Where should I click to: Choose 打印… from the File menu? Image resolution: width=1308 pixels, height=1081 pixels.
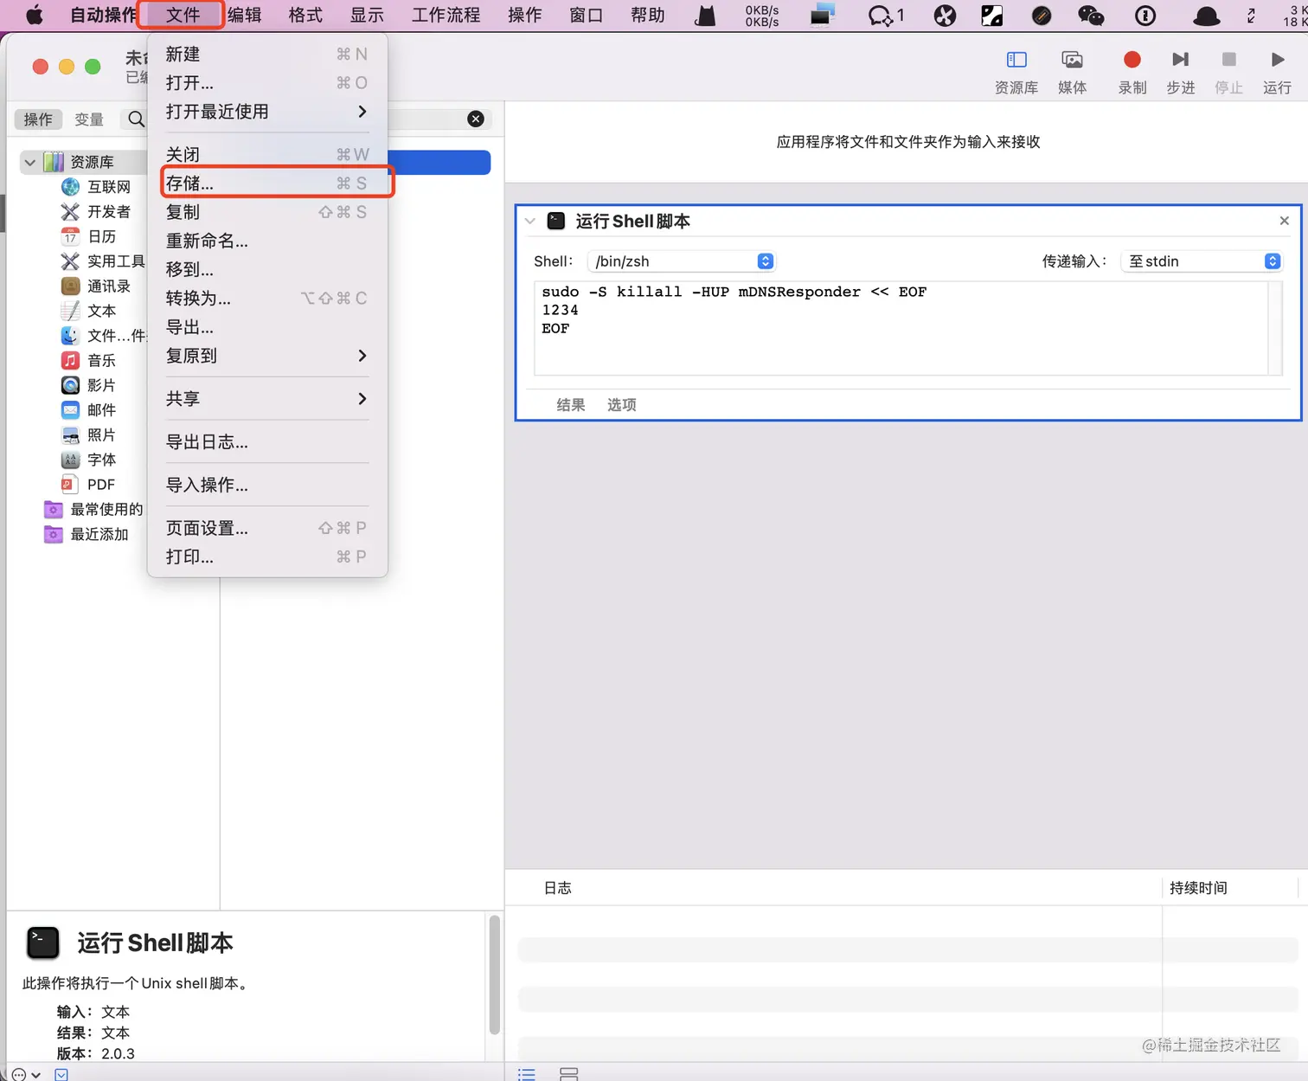click(267, 557)
